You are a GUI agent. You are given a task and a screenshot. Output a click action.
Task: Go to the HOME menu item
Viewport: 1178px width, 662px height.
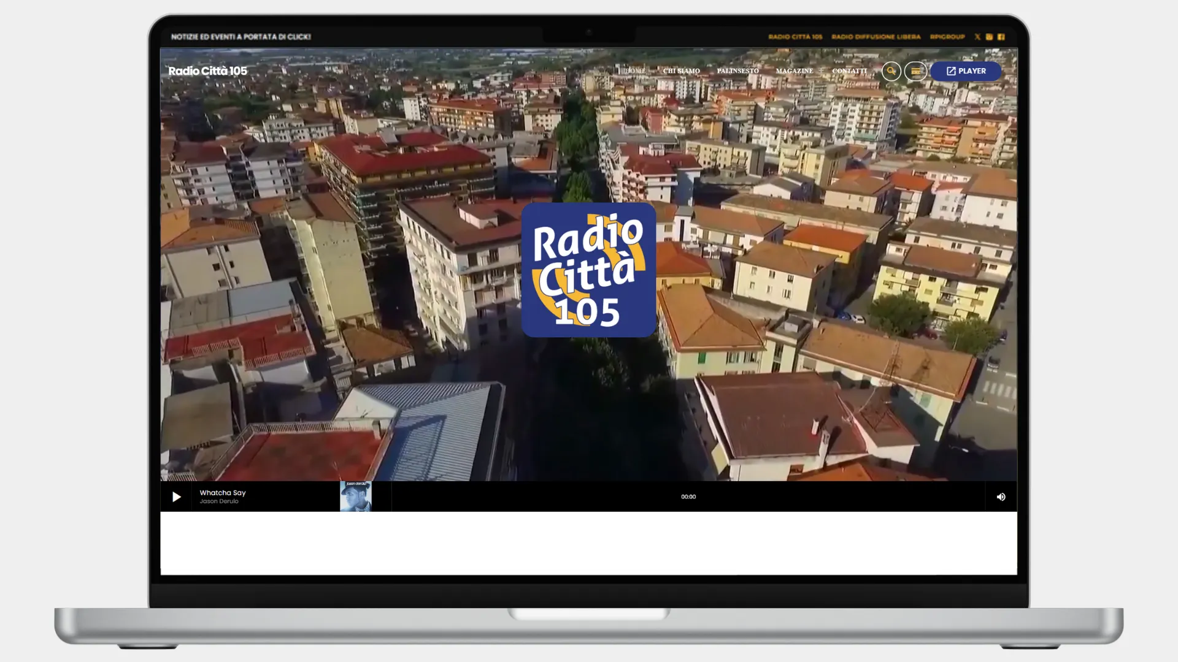tap(635, 71)
